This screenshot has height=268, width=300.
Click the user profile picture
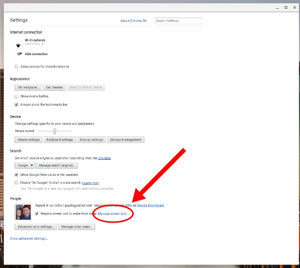(23, 212)
